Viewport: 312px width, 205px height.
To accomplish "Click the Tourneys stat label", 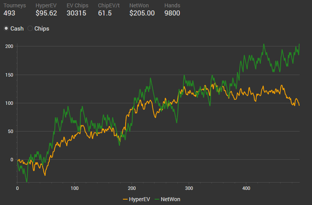I will (15, 6).
